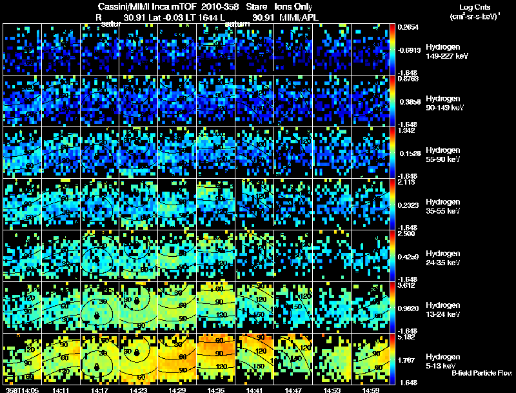516x393 pixels.
Task: Click the 0.2654 color scale maximum
Action: pyautogui.click(x=408, y=27)
